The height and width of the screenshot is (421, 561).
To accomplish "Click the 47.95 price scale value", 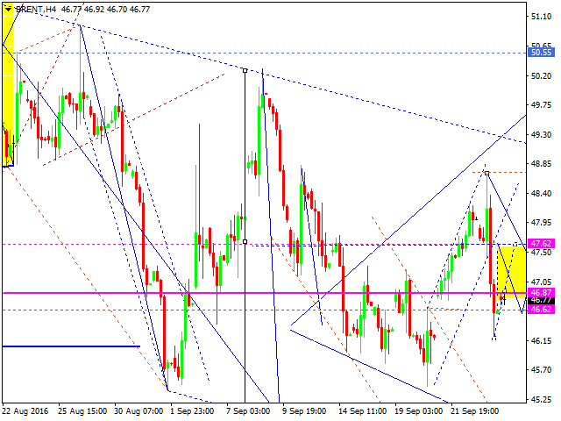I will click(541, 223).
